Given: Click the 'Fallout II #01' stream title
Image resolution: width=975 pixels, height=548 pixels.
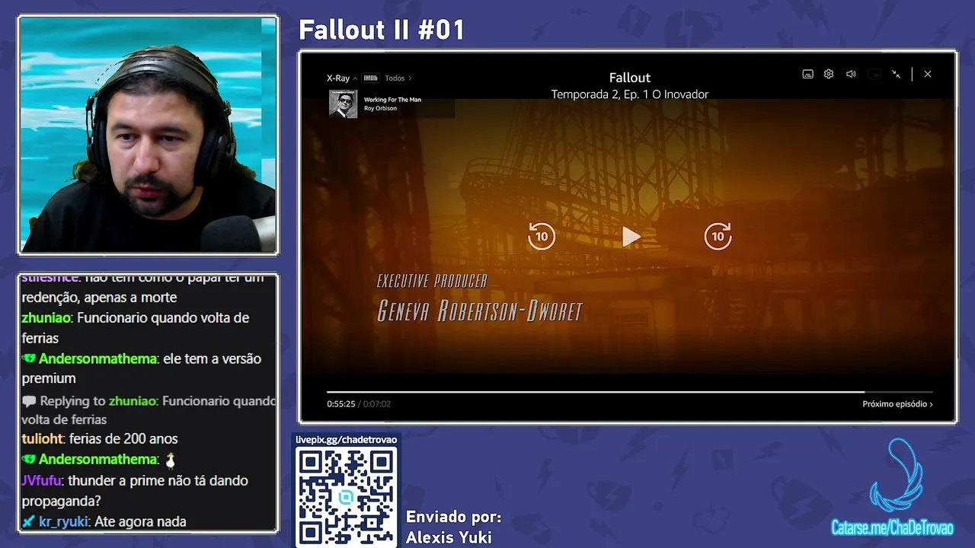Looking at the screenshot, I should coord(382,30).
